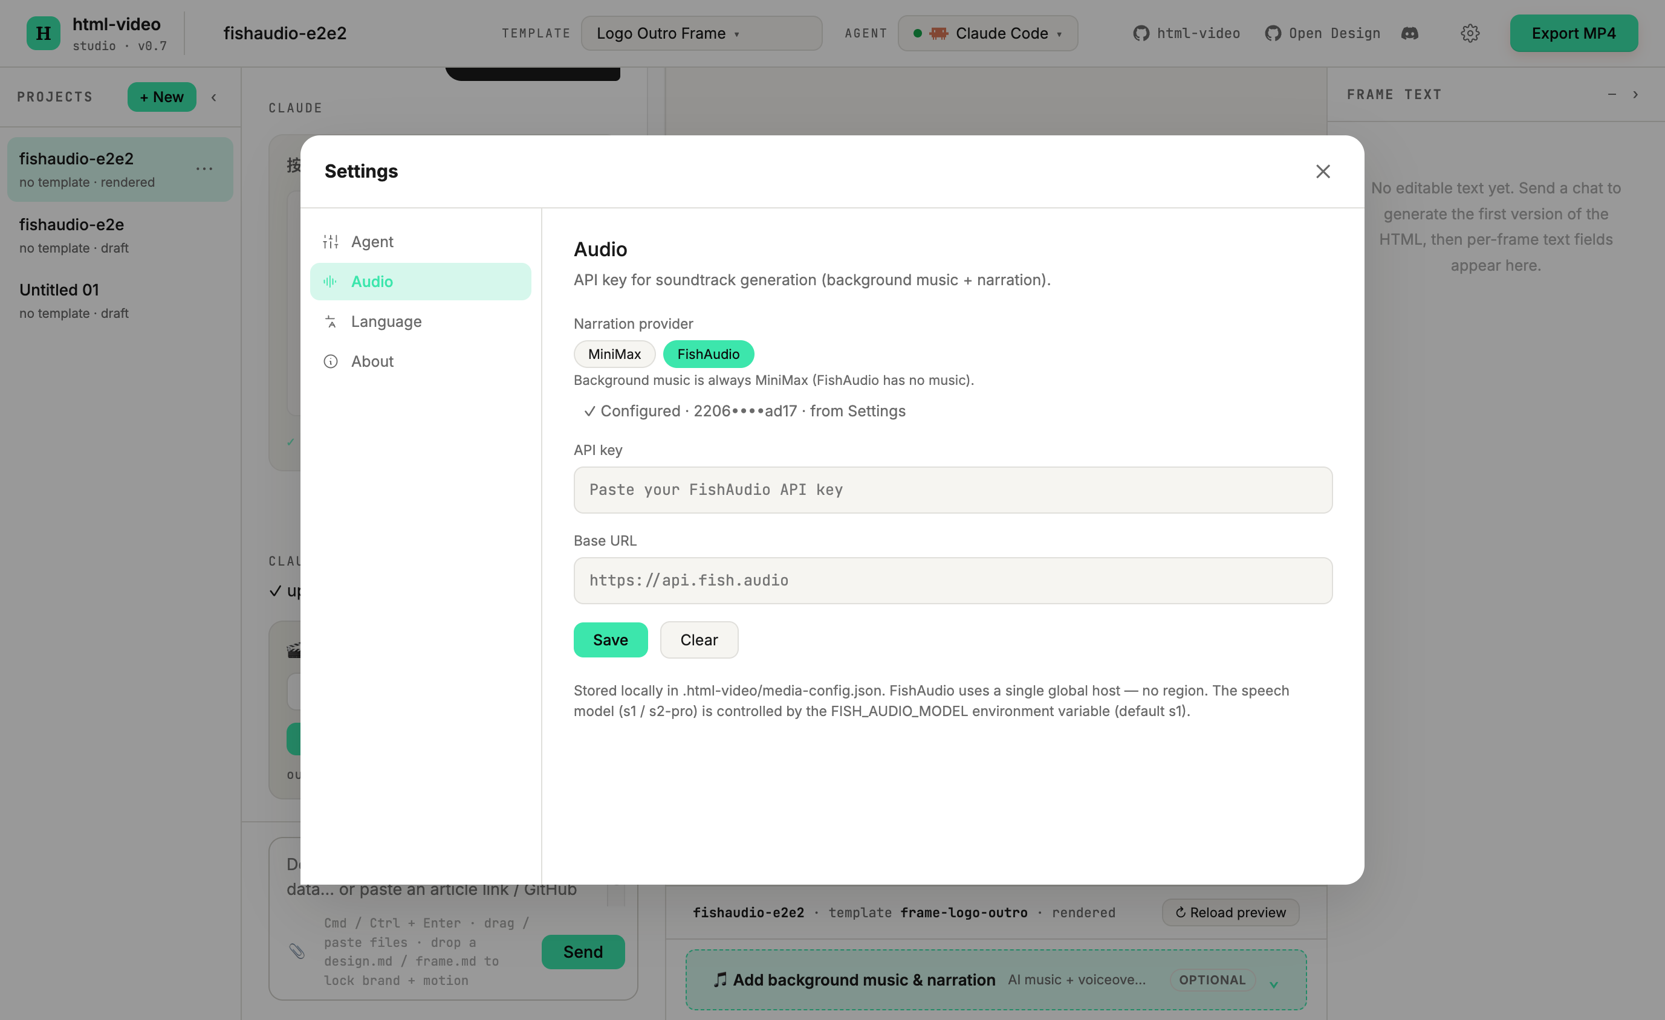Switch to the Language settings tab
1665x1020 pixels.
pos(420,321)
